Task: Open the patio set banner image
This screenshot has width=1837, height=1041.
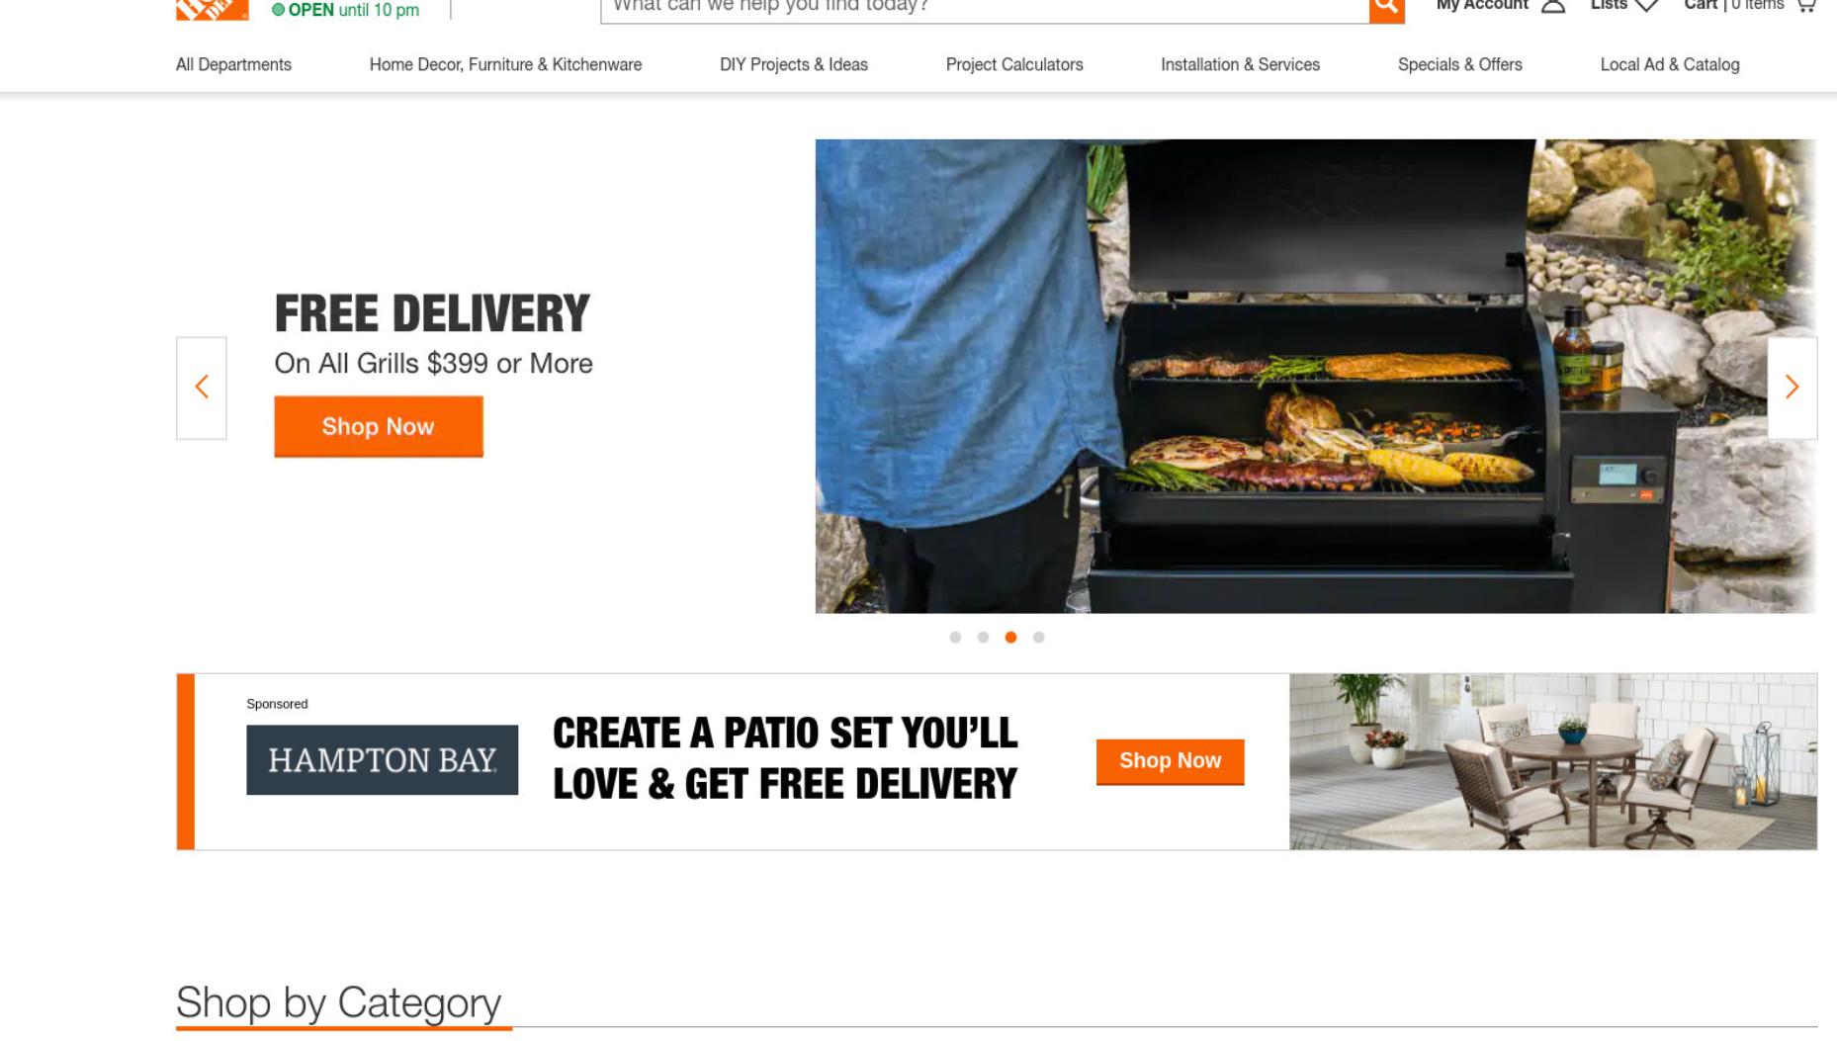Action: coord(1553,761)
